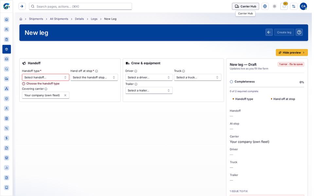Open the Select a trailer dropdown
Screen dimensions: 314x196
click(149, 90)
